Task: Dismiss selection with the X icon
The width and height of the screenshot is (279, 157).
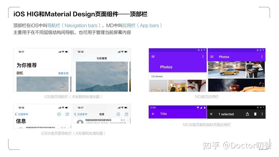Action: tap(211, 114)
